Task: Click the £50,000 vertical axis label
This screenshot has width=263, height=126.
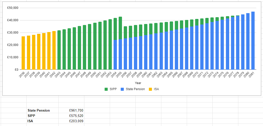Action: [13, 8]
